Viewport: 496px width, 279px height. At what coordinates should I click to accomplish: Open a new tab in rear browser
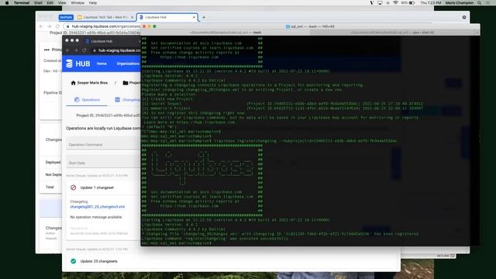coord(204,17)
